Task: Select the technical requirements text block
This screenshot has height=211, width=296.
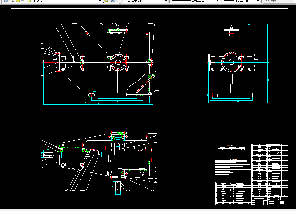Action: pos(233,167)
